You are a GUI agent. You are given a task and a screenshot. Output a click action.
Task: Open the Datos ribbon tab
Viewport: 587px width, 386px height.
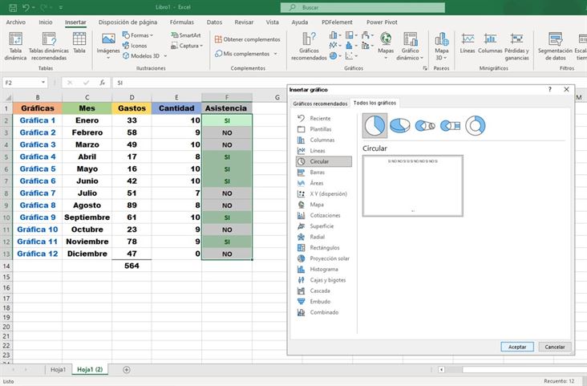click(214, 22)
